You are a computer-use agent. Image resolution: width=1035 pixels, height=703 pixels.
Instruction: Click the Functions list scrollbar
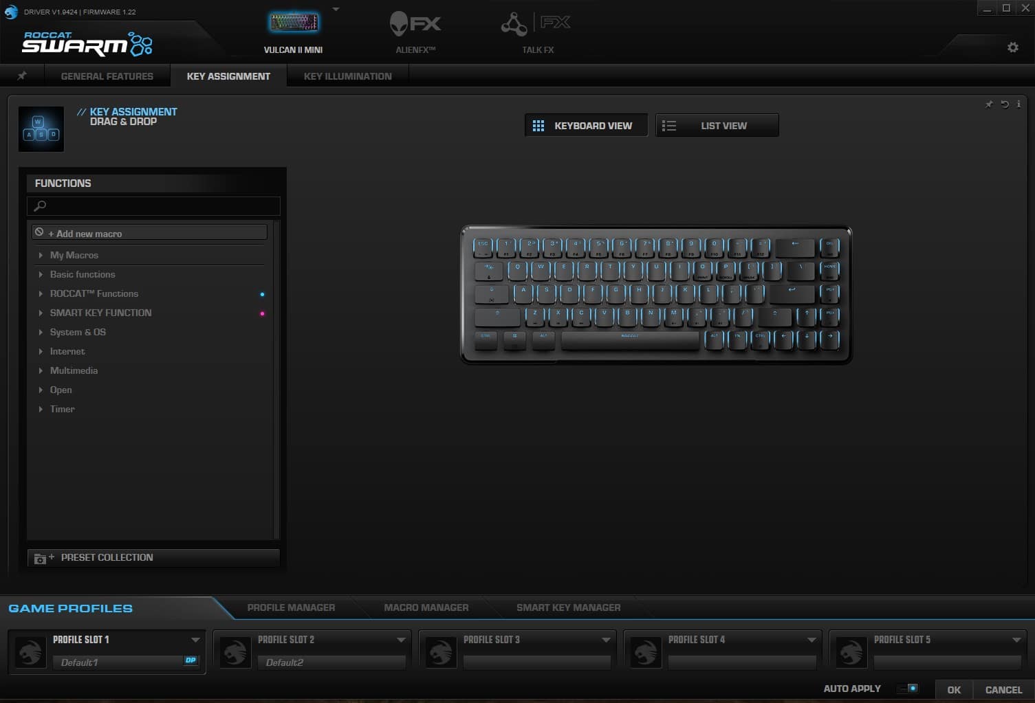pyautogui.click(x=276, y=379)
